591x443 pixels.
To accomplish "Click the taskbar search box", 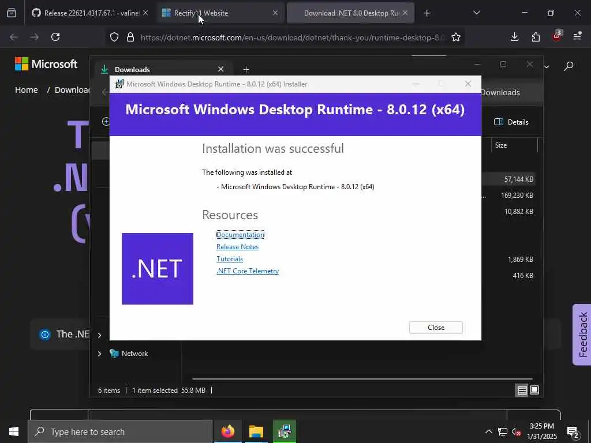I will coord(120,431).
